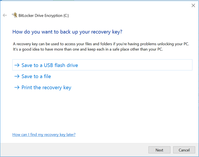Click the first line of description text
The width and height of the screenshot is (199, 157).
coord(101,44)
